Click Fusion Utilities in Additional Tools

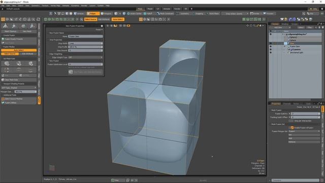click(19, 103)
